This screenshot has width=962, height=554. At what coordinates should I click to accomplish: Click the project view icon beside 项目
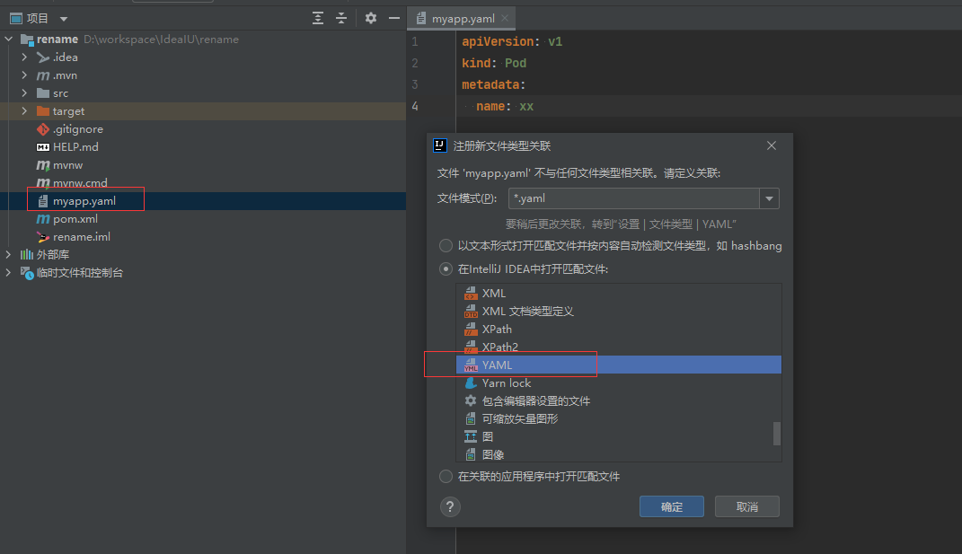16,18
